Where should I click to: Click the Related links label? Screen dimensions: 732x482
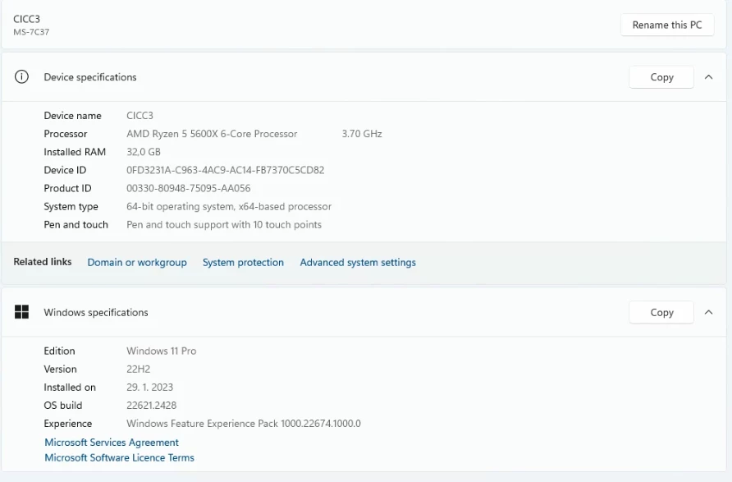(x=43, y=262)
